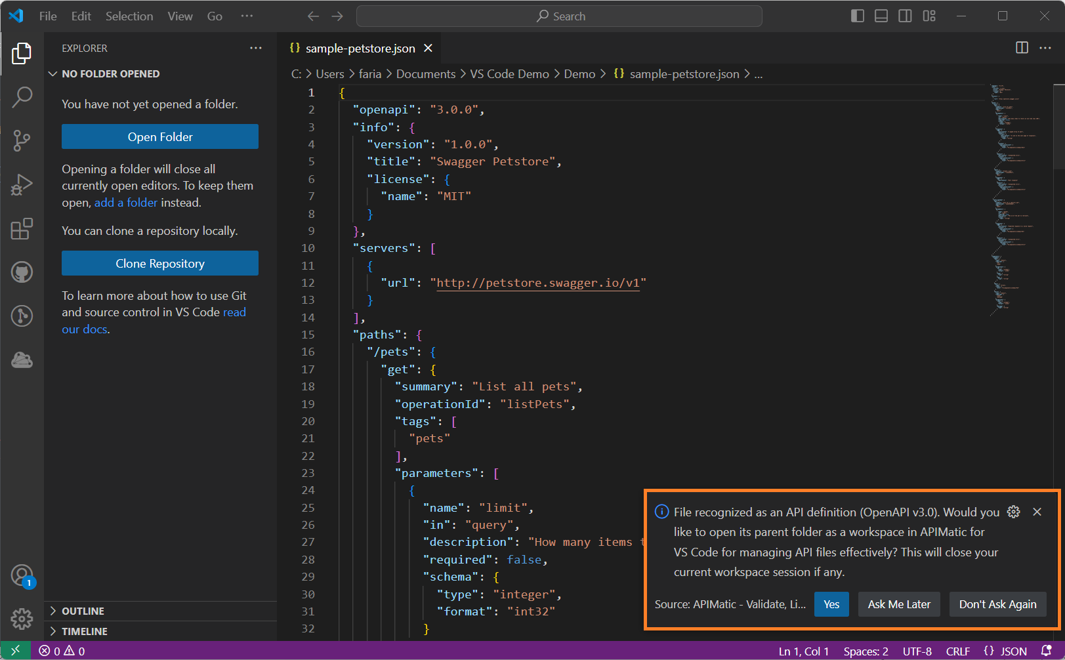Open the notifications bell in status bar
1065x660 pixels.
pos(1047,651)
